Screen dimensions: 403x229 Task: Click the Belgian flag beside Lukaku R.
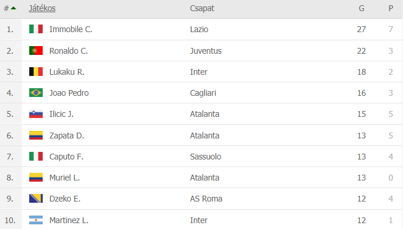(x=36, y=72)
